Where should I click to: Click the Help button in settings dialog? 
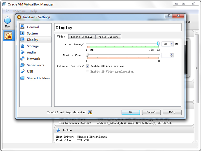pos(172,112)
